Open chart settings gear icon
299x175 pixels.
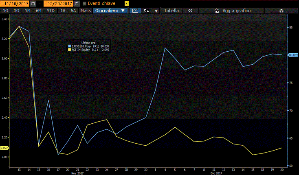click(281, 11)
